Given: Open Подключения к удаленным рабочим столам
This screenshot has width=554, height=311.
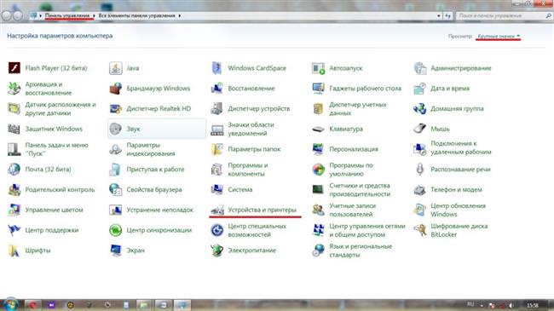Looking at the screenshot, I should (461, 147).
